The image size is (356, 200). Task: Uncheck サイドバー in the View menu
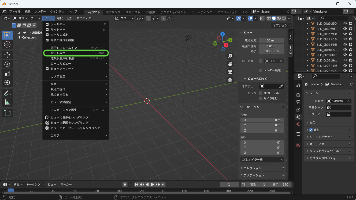pos(47,30)
